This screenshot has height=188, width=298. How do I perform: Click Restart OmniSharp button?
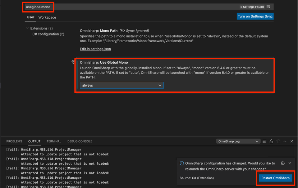275,178
